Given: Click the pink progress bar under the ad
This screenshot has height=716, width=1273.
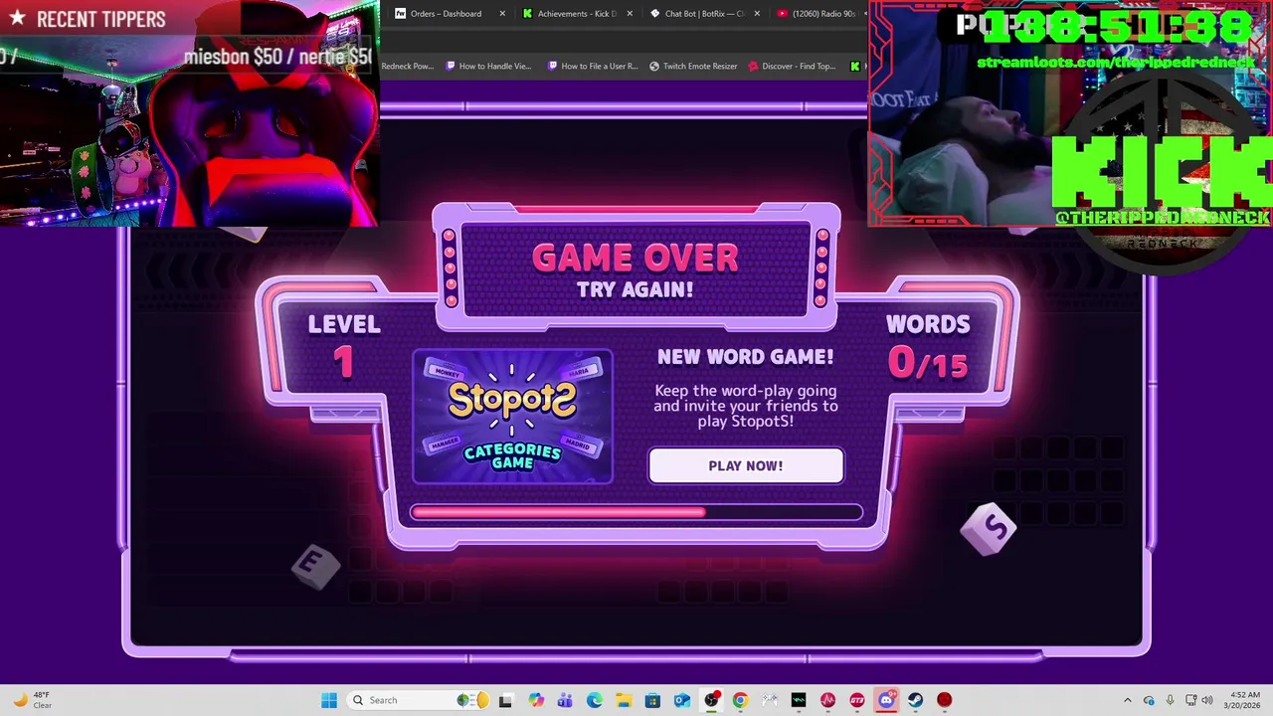Looking at the screenshot, I should click(x=636, y=512).
